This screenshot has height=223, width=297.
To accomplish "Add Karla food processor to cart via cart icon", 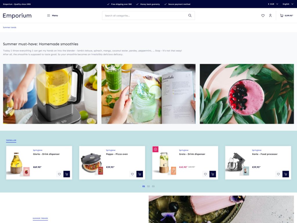I will pos(286,174).
